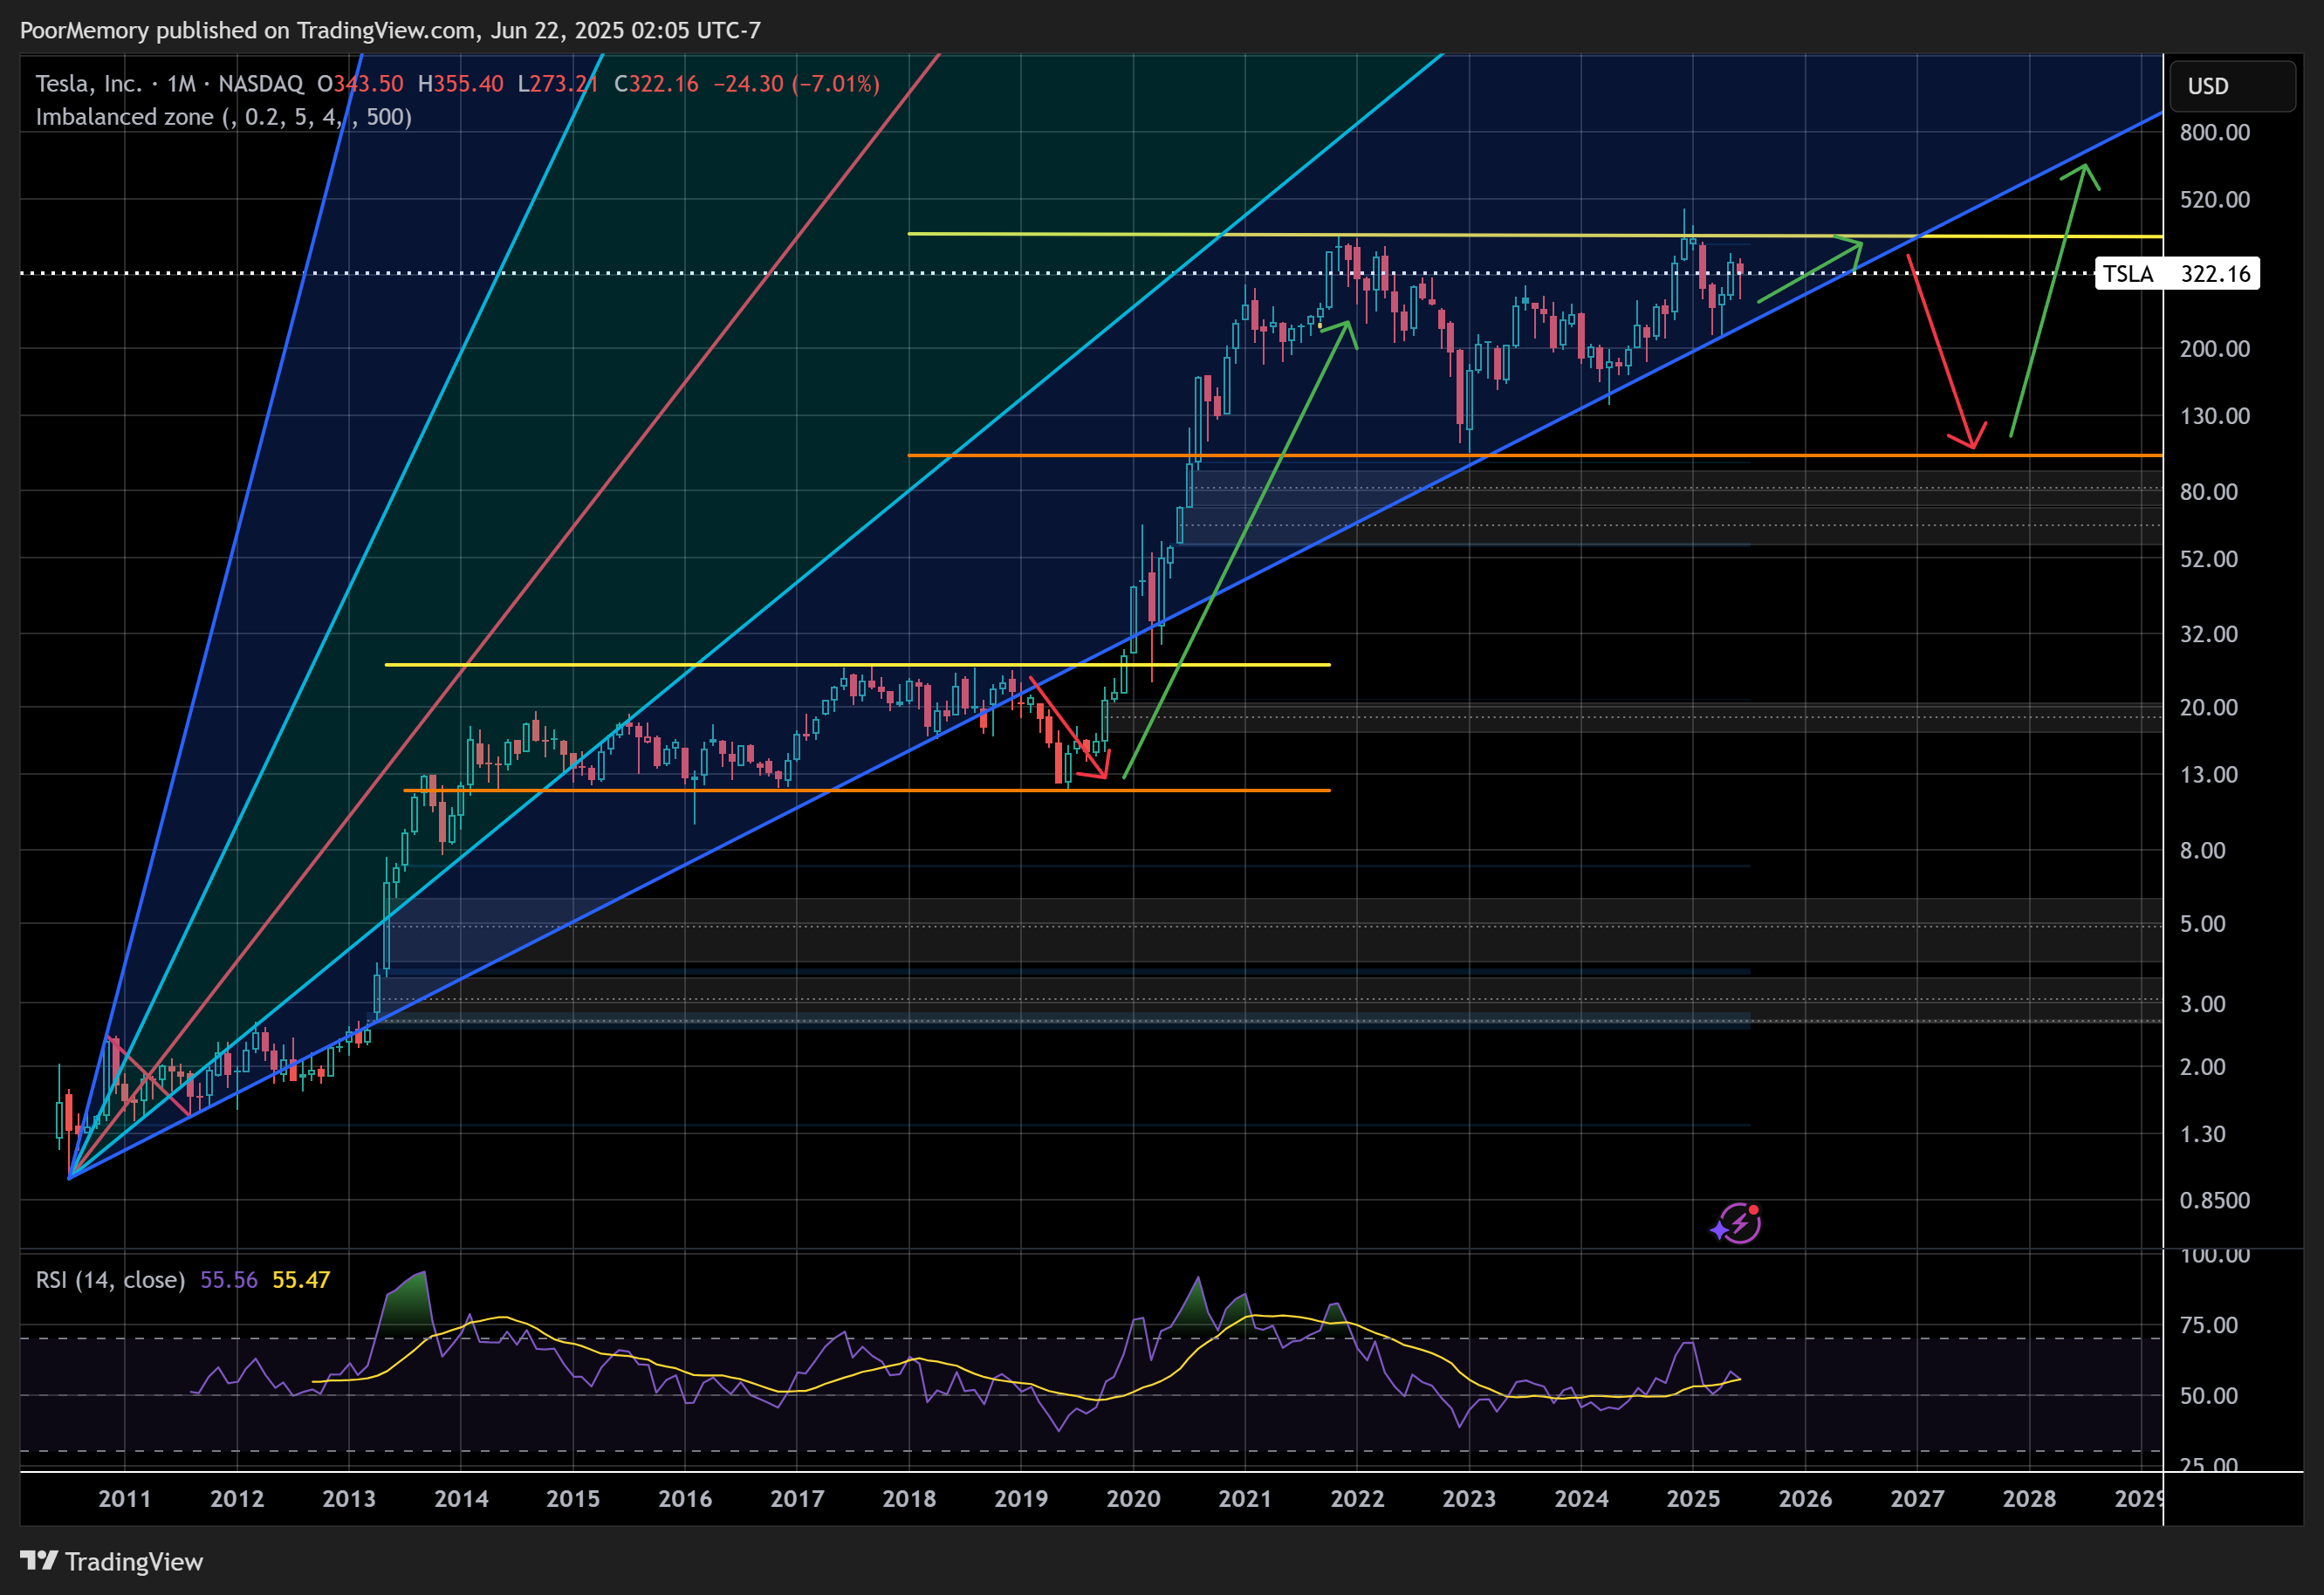This screenshot has width=2324, height=1595.
Task: Click the 5.00 price axis label
Action: click(x=2203, y=924)
